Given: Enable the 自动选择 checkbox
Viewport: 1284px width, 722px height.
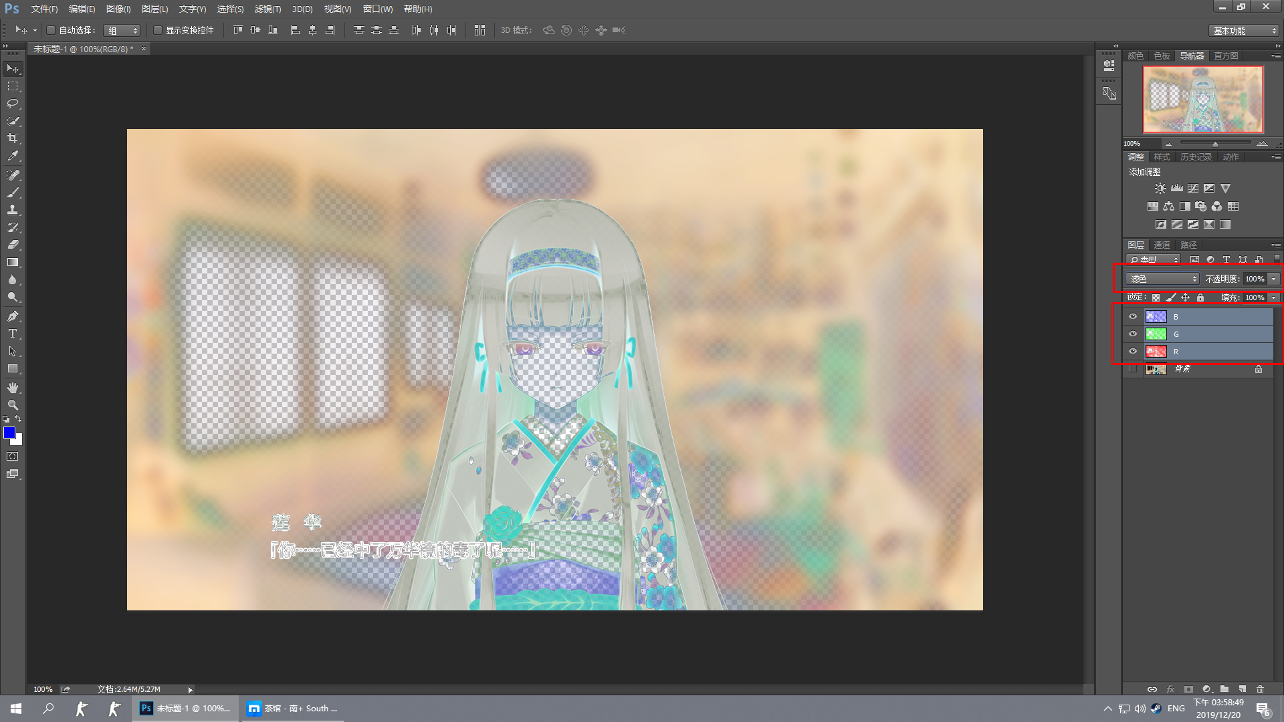Looking at the screenshot, I should point(50,30).
